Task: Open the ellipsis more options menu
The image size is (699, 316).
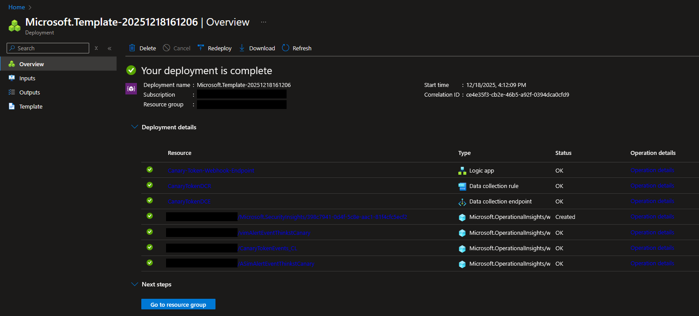Action: pyautogui.click(x=264, y=22)
